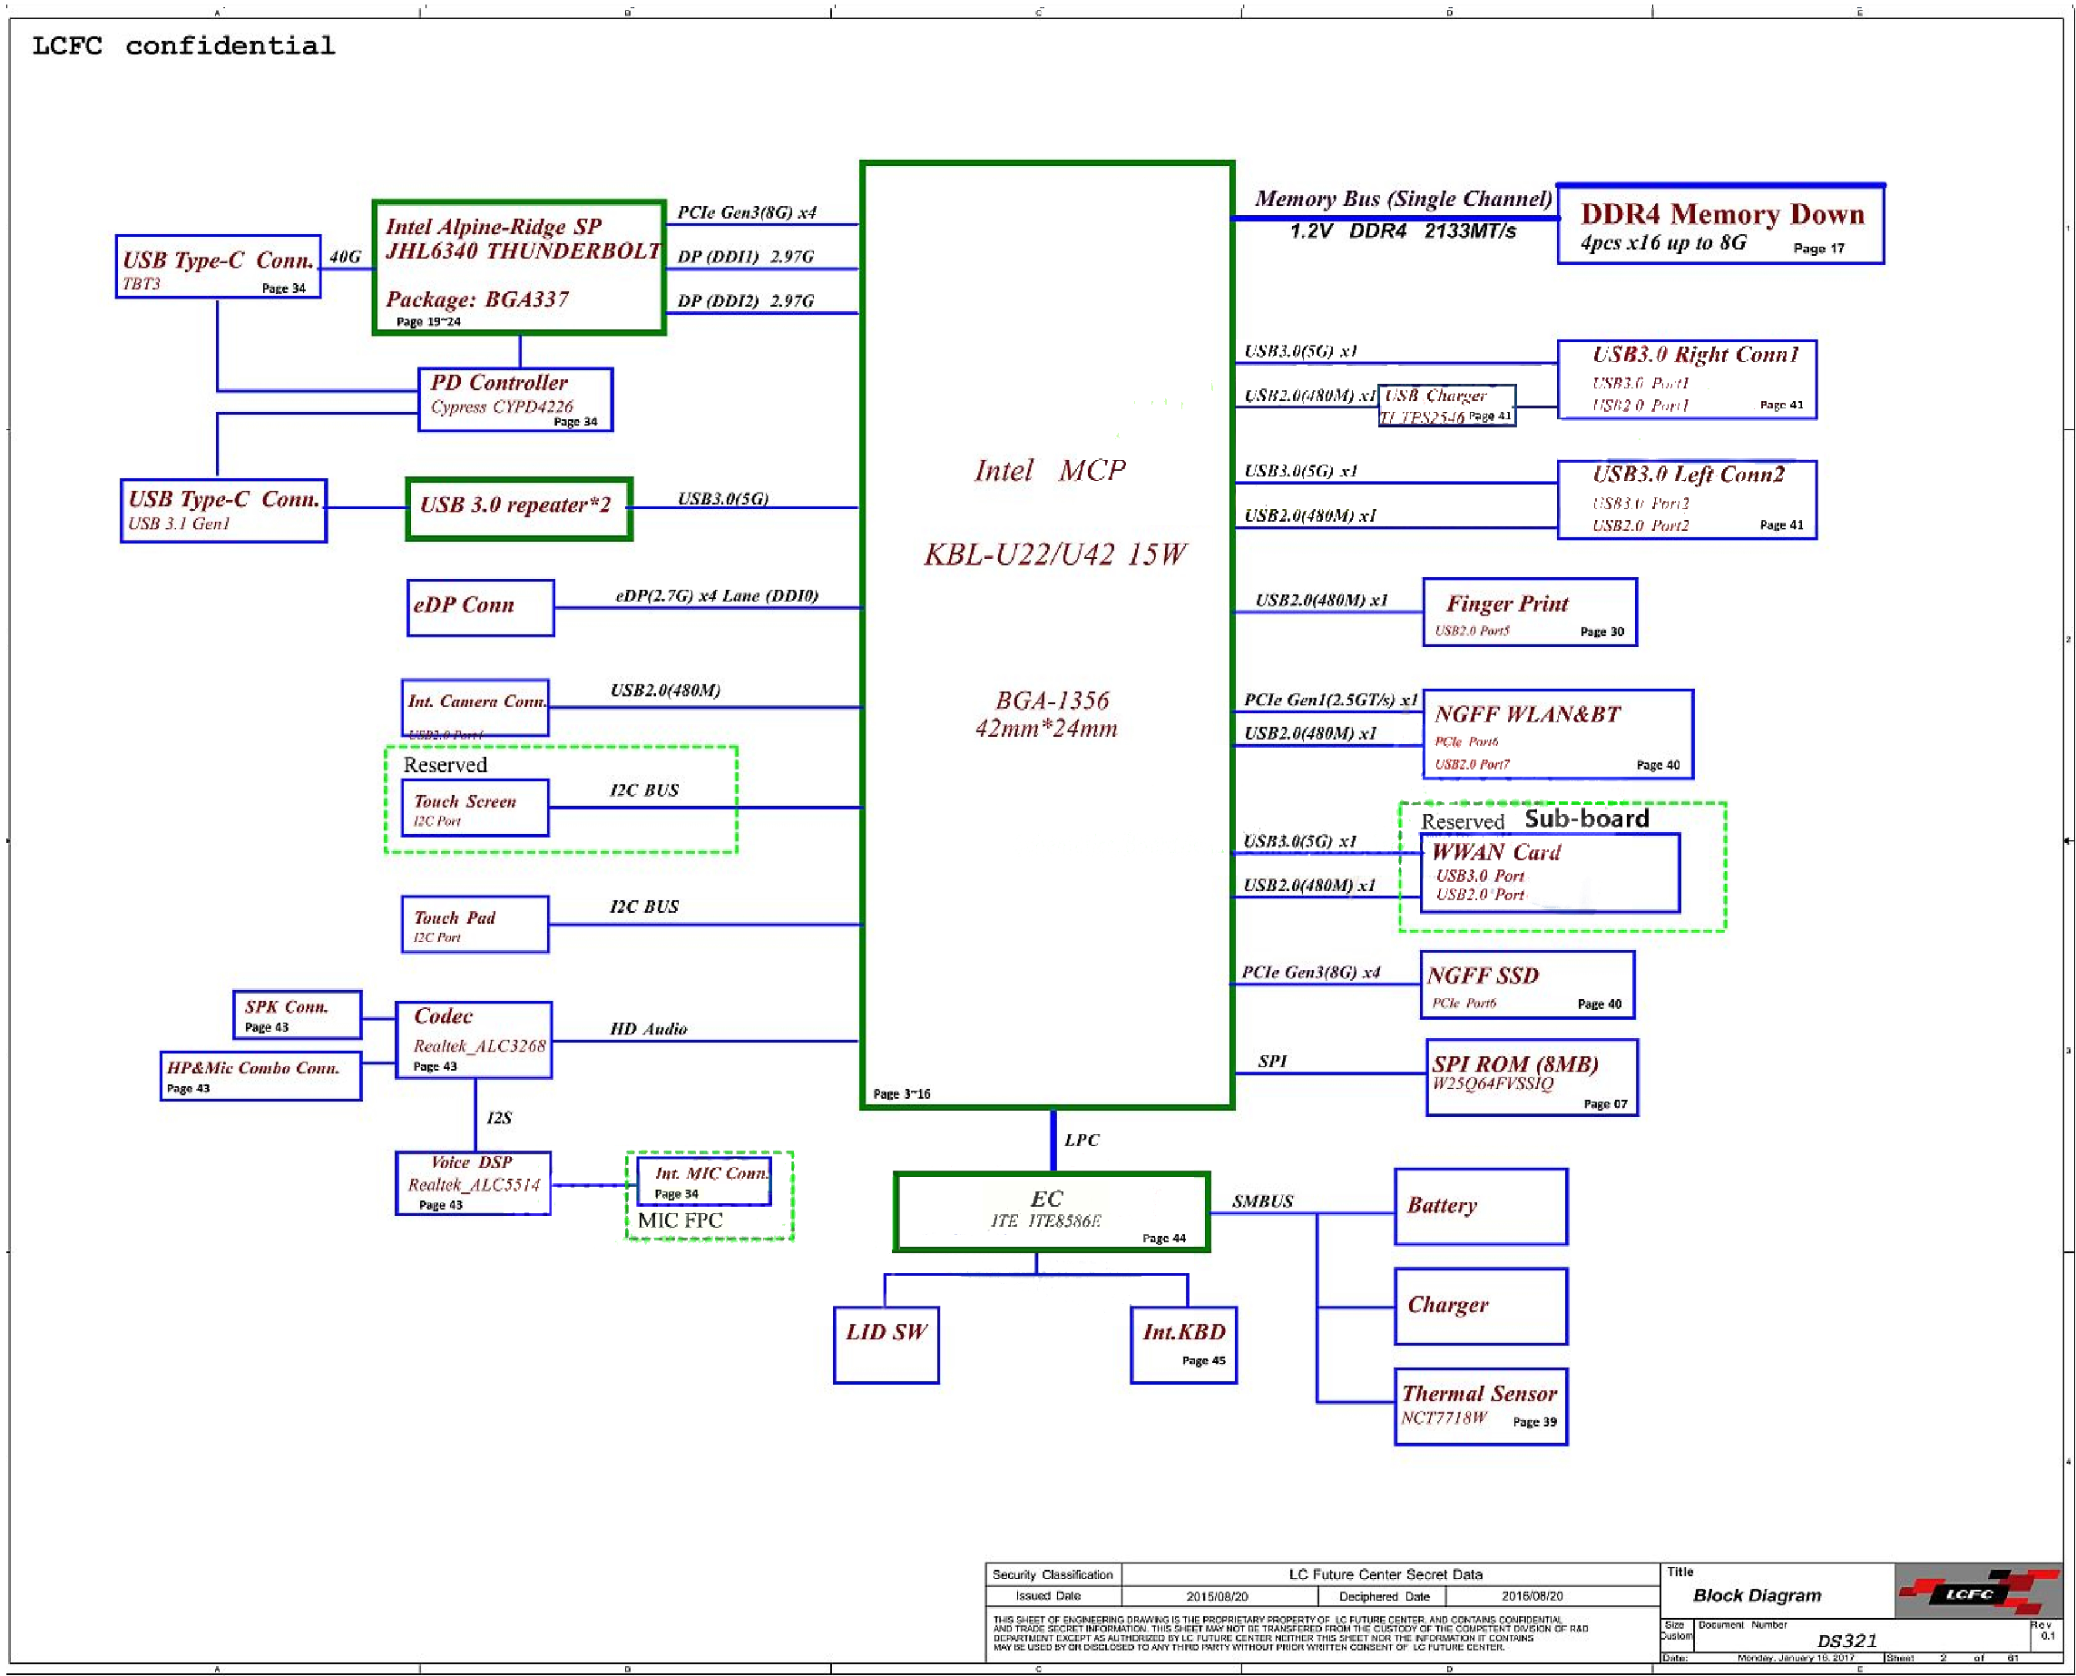Select 'BGA-1356' package text
The height and width of the screenshot is (1676, 2076).
(1051, 700)
